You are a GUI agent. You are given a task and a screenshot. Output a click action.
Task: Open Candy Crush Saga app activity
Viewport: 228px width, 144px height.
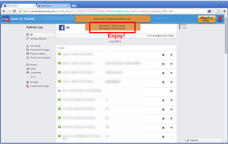click(x=39, y=86)
